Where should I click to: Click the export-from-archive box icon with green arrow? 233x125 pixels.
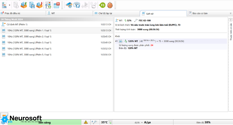coord(24,5)
